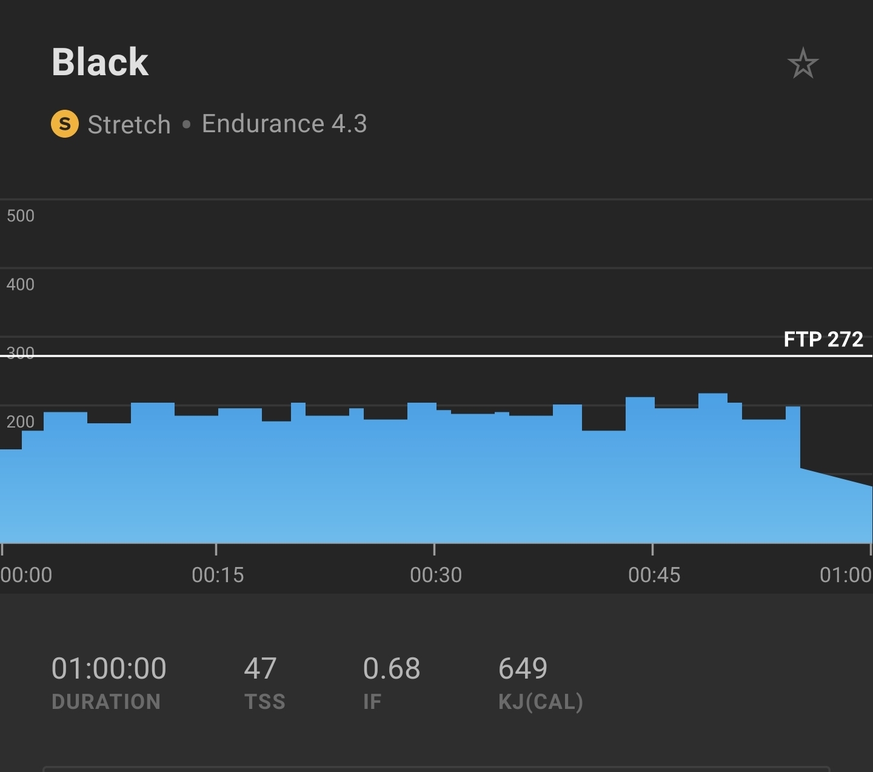Tap the Stretch difficulty label

pyautogui.click(x=129, y=124)
